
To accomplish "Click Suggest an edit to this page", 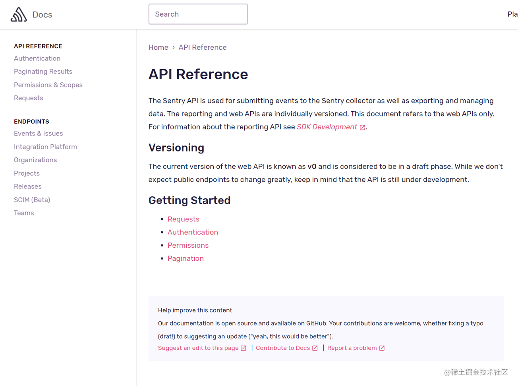I will coord(198,348).
